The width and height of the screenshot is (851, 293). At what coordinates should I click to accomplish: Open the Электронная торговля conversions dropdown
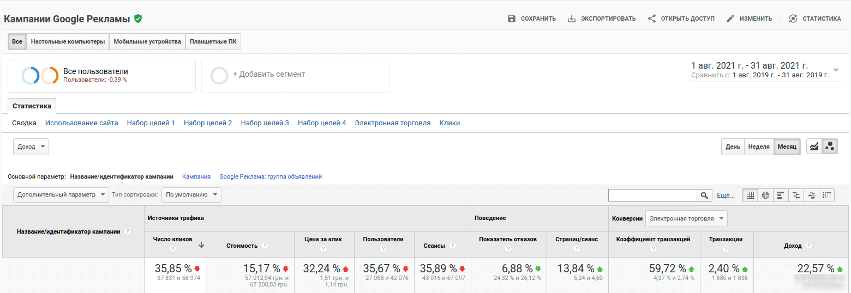[686, 218]
